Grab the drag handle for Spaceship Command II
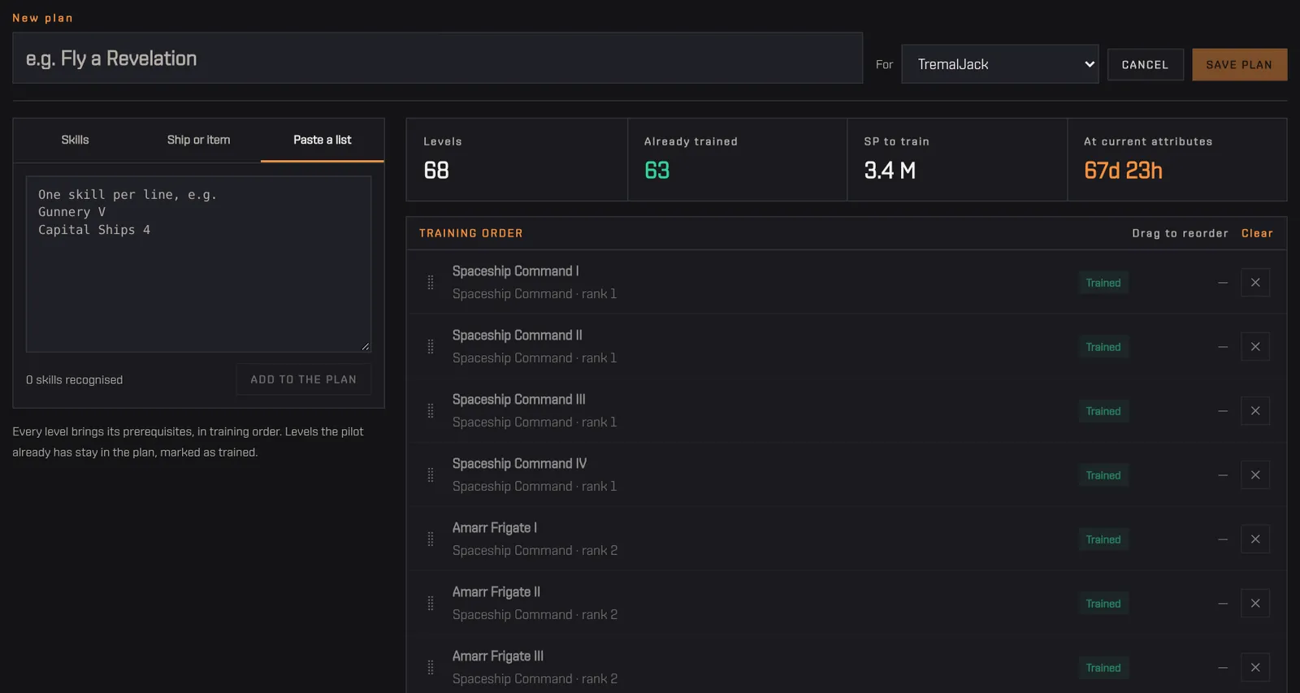Screen dimensions: 1300x693 [431, 347]
